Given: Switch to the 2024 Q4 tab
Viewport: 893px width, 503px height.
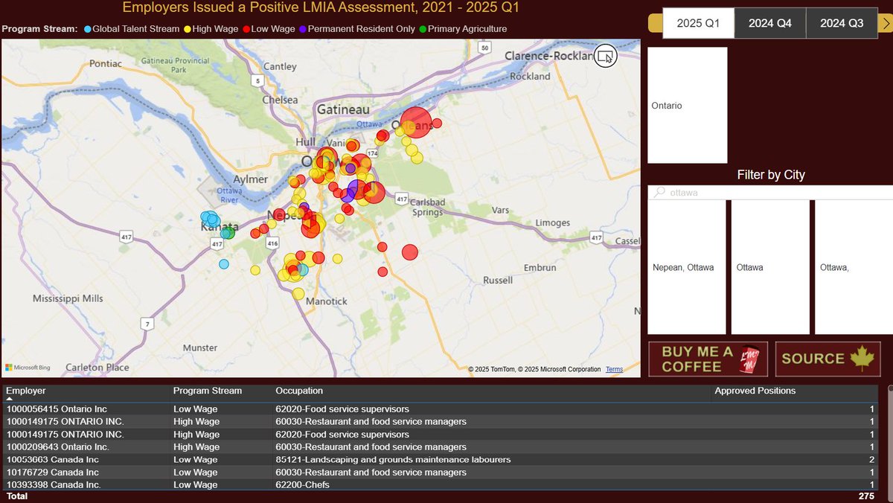Looking at the screenshot, I should click(770, 23).
